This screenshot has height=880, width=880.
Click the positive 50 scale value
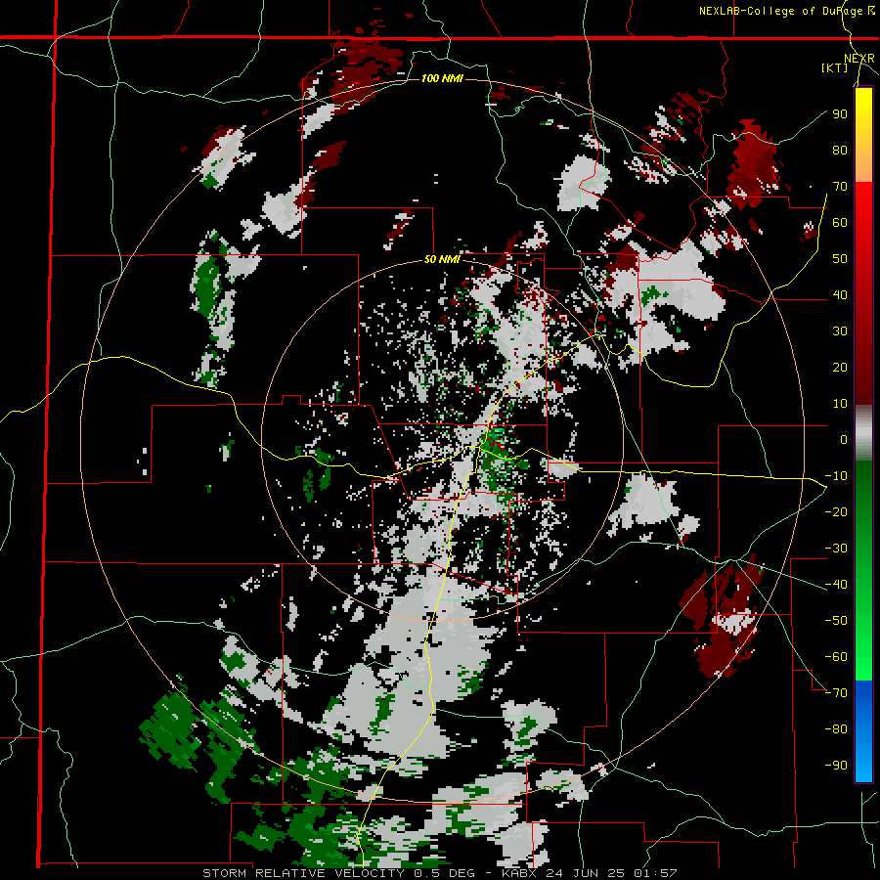click(x=840, y=259)
